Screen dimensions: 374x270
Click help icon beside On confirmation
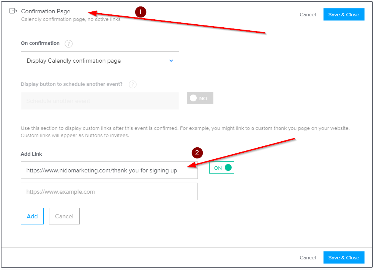68,44
